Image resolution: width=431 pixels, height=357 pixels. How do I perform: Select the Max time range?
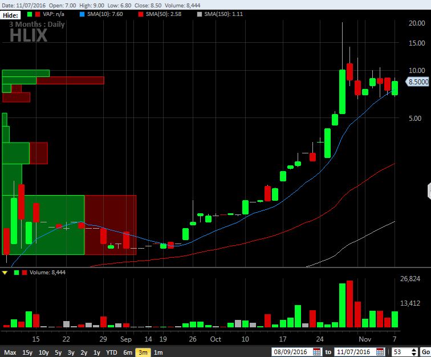click(x=10, y=352)
